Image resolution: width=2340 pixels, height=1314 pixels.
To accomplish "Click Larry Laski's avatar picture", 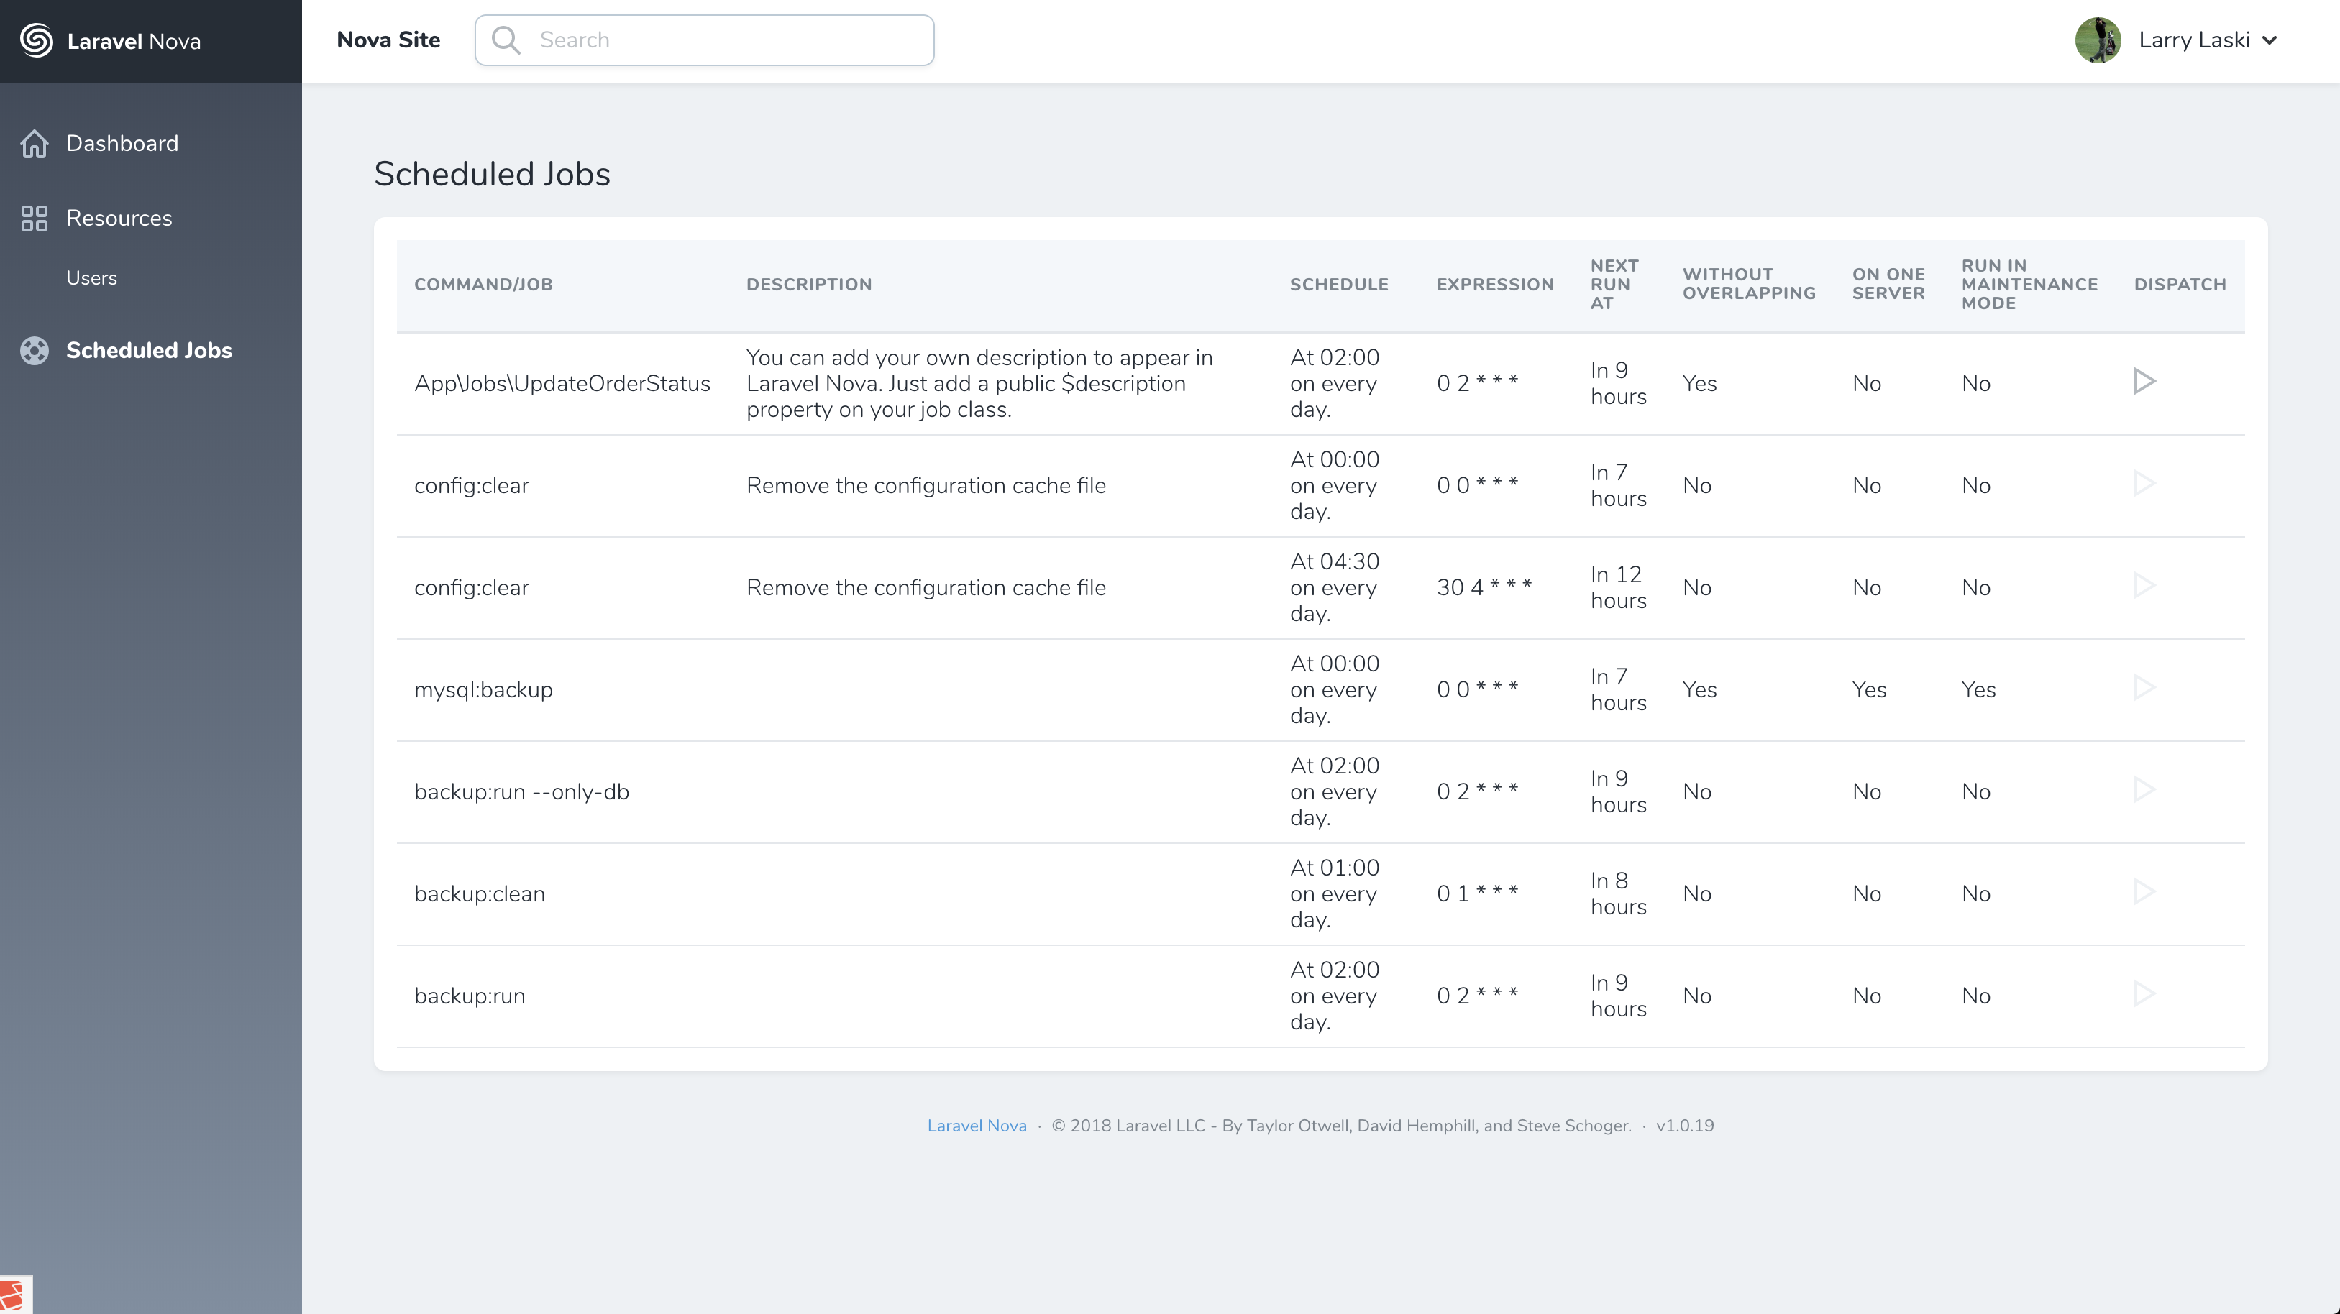I will click(2098, 40).
